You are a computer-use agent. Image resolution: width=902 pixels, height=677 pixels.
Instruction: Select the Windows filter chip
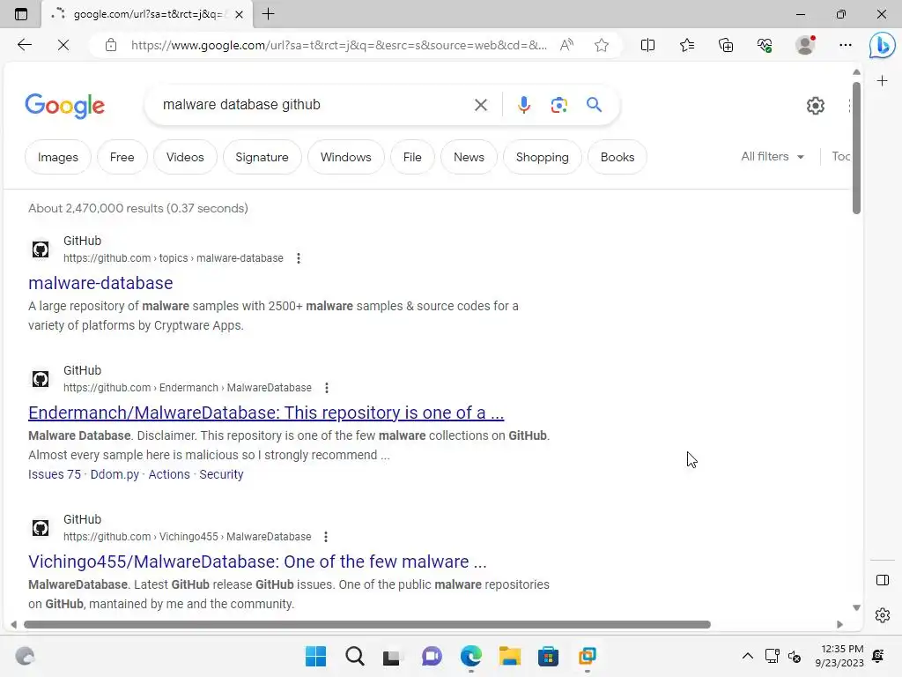(x=345, y=157)
